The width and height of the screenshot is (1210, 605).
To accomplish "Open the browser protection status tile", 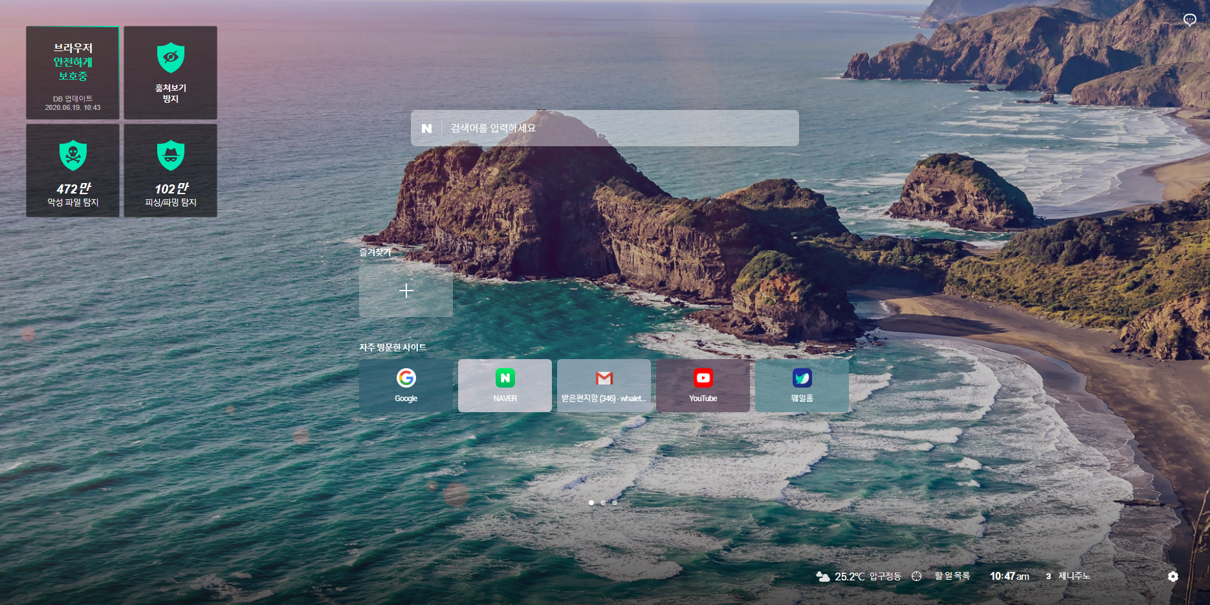I will [72, 72].
